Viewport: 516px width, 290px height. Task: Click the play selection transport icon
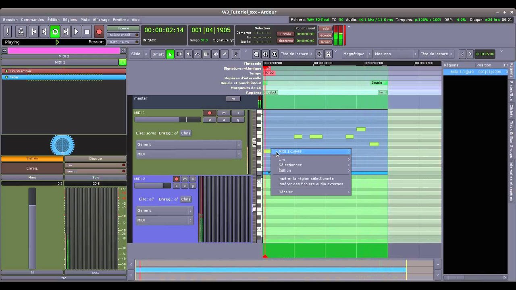pos(65,31)
